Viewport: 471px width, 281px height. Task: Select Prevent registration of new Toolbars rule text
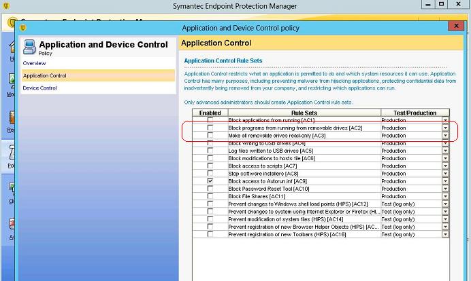[287, 234]
